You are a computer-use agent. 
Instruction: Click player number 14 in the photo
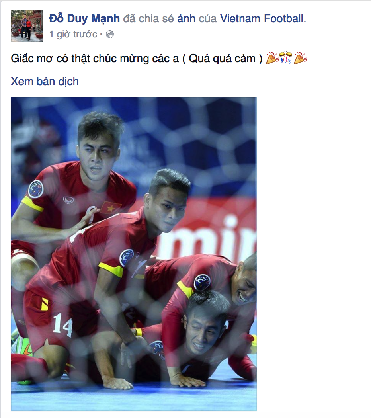[x=62, y=325]
